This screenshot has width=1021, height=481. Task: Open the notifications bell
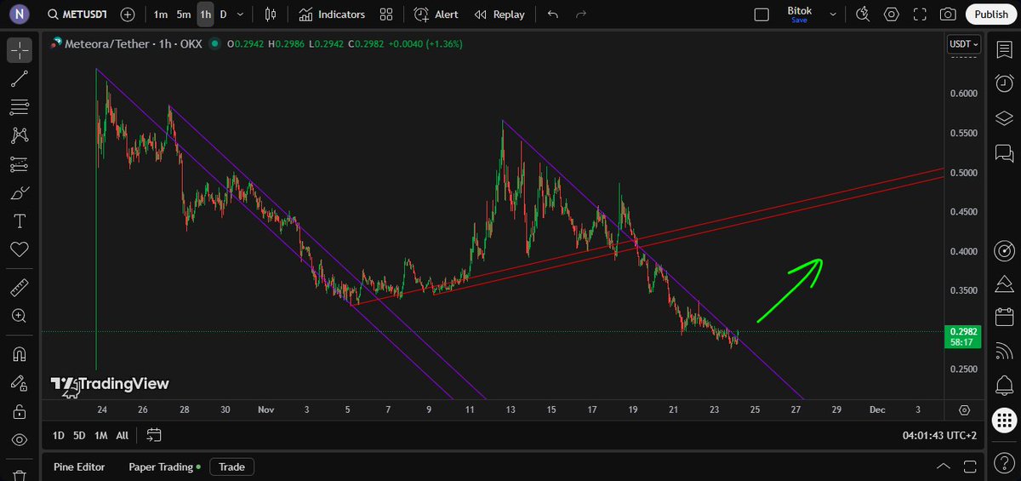(1004, 385)
